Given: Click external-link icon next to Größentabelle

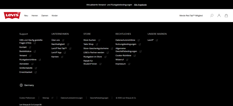Looking at the screenshot, I should click(36, 68).
